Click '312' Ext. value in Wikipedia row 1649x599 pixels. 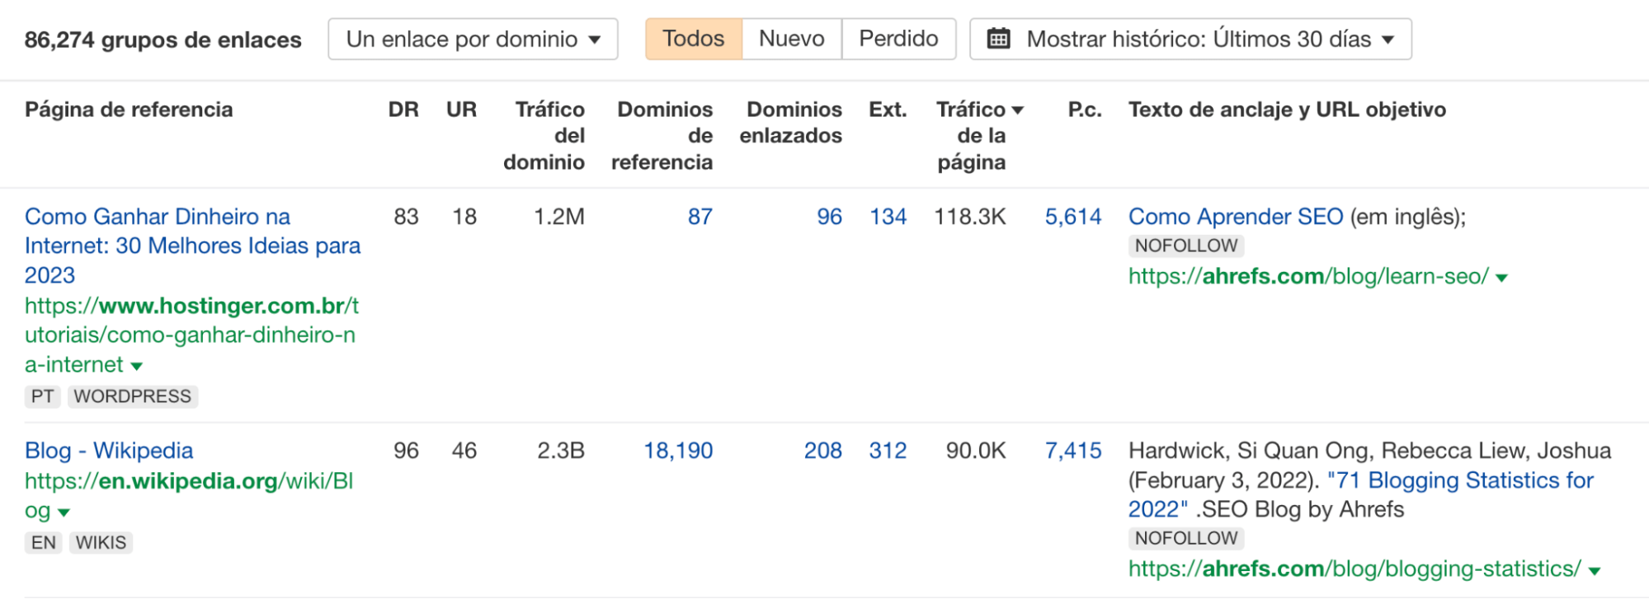(x=888, y=451)
